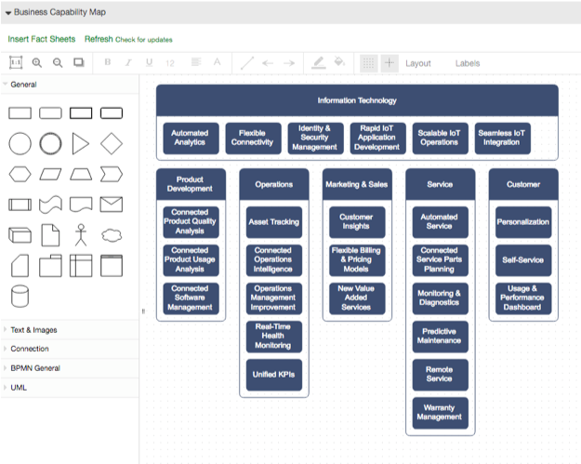Select Connected Software Management box
The width and height of the screenshot is (581, 464).
191,298
